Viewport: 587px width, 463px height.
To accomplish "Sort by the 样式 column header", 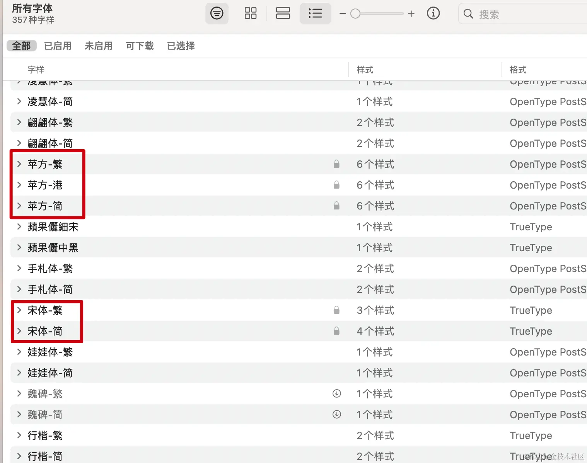I will pyautogui.click(x=365, y=70).
